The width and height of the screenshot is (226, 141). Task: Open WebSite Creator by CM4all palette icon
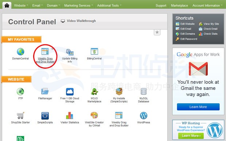tap(94, 115)
